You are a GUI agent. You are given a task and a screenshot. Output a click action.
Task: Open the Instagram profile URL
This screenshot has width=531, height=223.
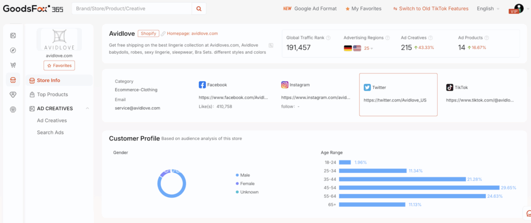pyautogui.click(x=316, y=97)
